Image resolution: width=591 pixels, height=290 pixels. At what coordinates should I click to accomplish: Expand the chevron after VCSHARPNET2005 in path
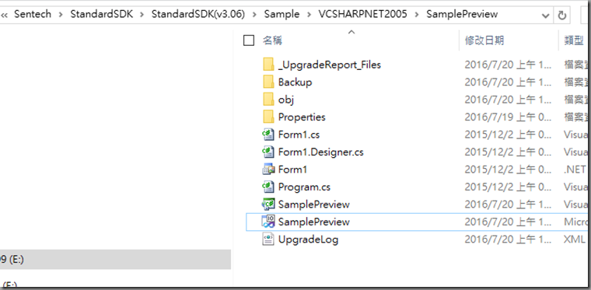coord(417,15)
